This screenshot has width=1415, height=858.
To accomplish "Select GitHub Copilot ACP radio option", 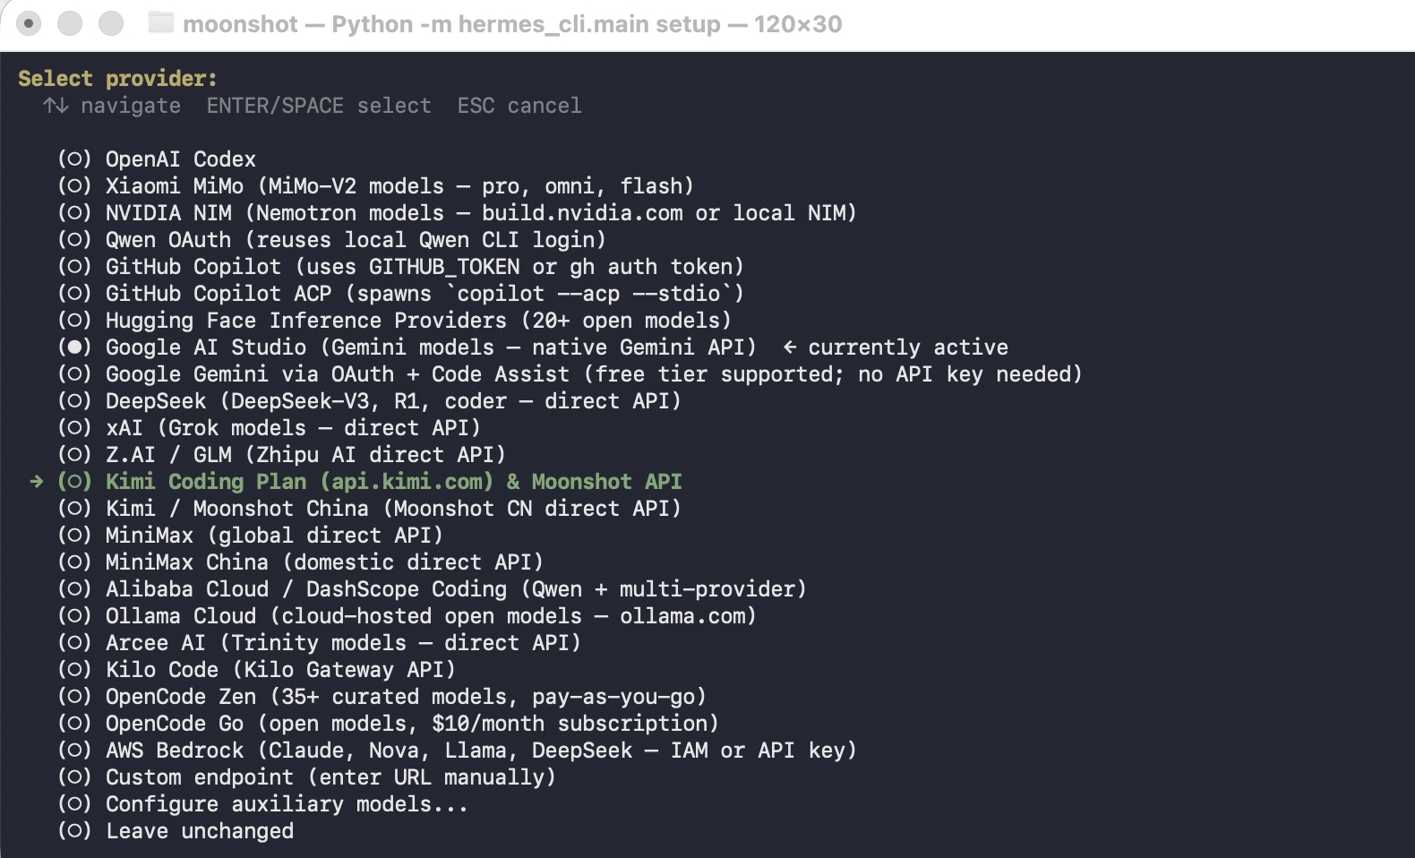I will click(74, 294).
